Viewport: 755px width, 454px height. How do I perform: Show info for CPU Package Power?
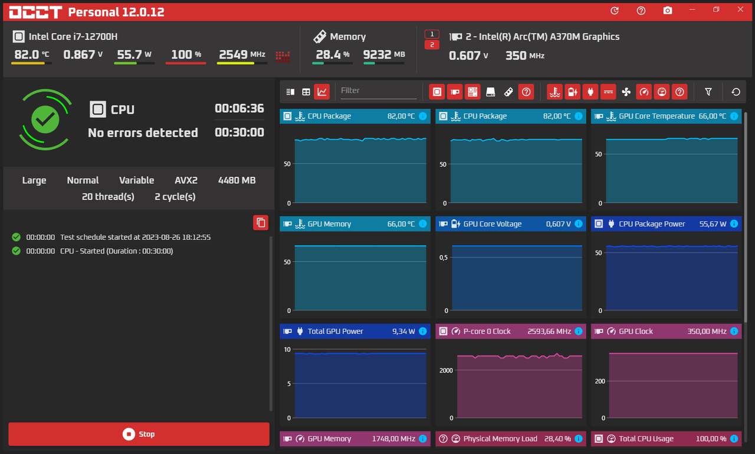[734, 224]
